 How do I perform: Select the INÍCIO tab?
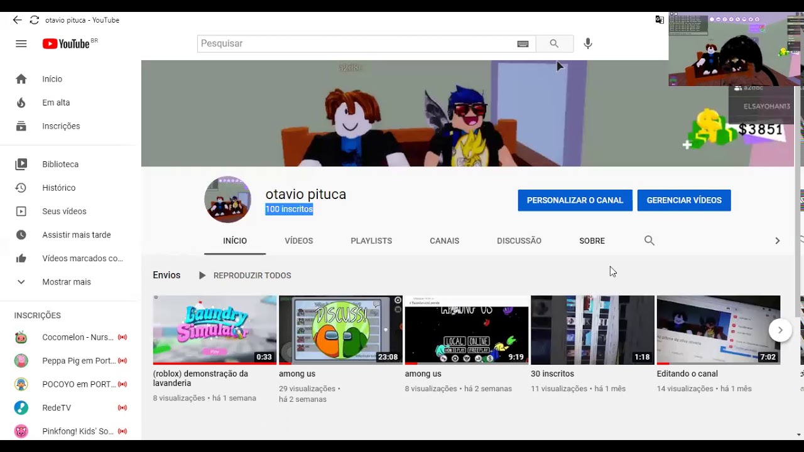pos(235,240)
